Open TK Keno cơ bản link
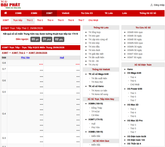The height and width of the screenshot is (147, 165). (x=99, y=91)
